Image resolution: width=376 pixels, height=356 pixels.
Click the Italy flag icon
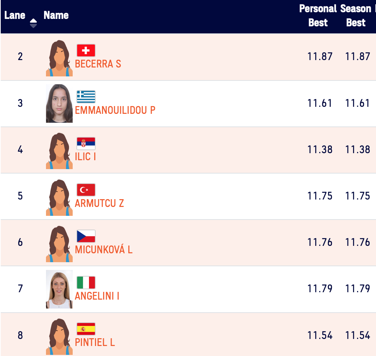pyautogui.click(x=86, y=283)
